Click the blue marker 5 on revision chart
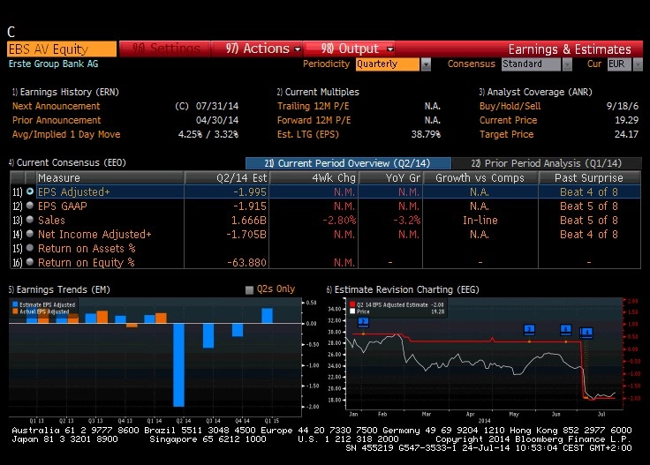Screen dimensions: 650x465 pos(566,330)
